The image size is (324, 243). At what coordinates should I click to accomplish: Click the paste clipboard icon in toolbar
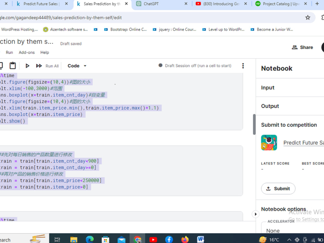[x=13, y=65]
